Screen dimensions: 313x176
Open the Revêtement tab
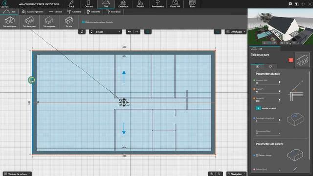[x=157, y=4]
